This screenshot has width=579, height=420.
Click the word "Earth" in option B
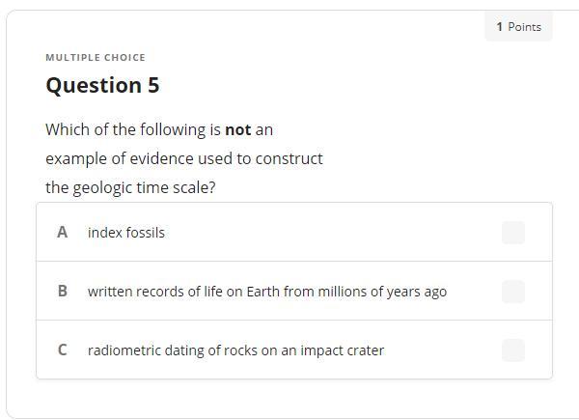262,292
